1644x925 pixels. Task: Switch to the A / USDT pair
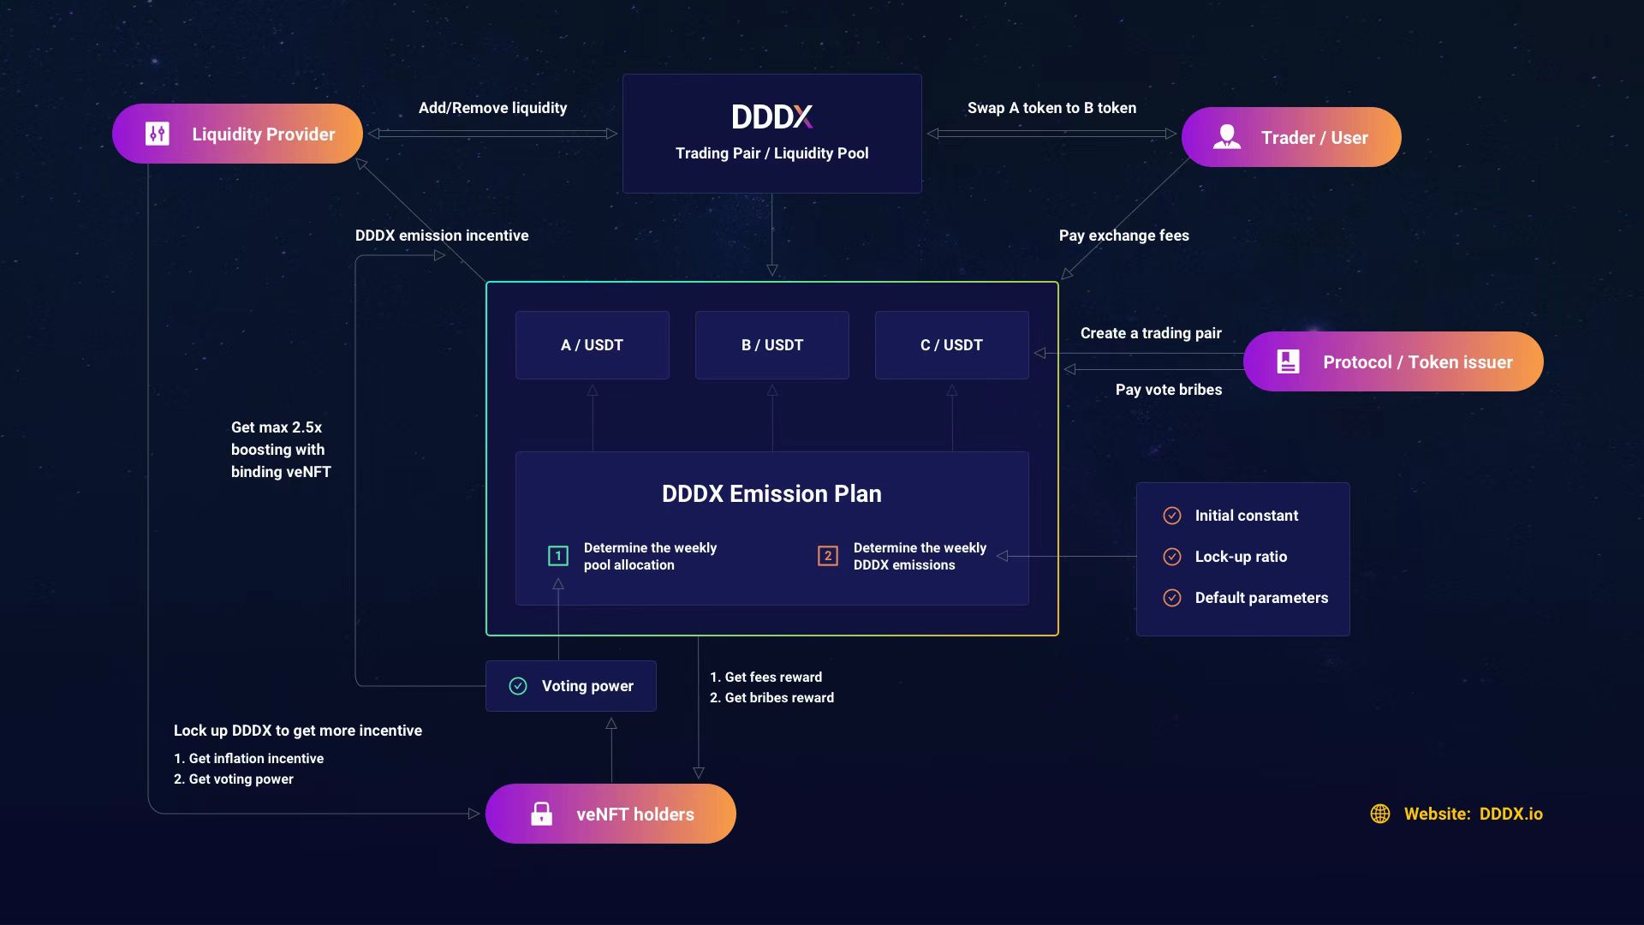pos(592,344)
